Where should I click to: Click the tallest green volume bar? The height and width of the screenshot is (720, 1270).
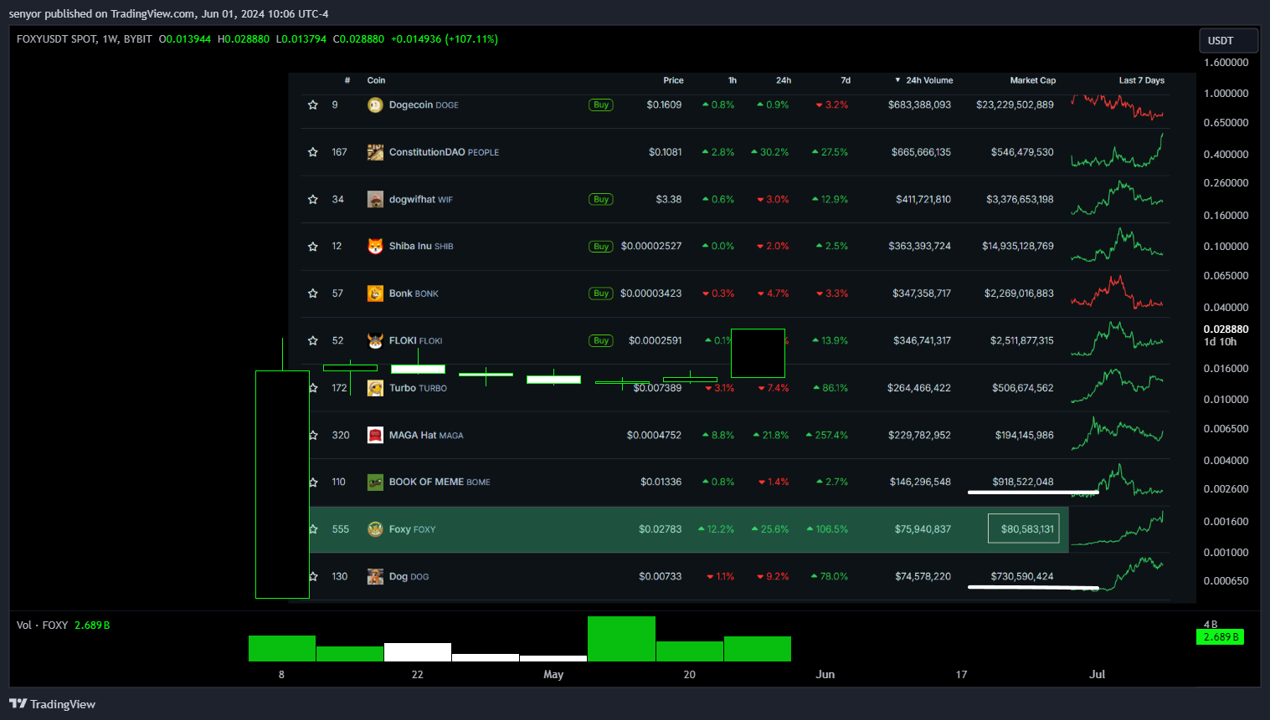(621, 639)
